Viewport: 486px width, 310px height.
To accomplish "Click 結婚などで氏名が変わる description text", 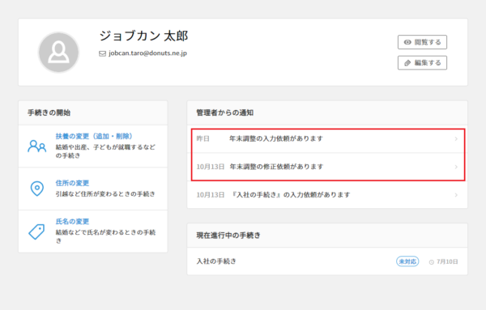I will pos(105,236).
